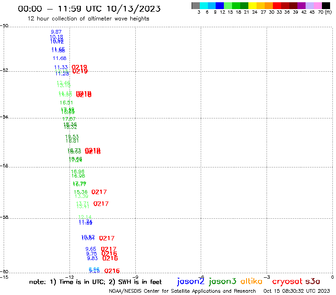Viewport: 336px width, 295px height.
Task: Select the wave height value 16.51
Action: click(x=66, y=103)
